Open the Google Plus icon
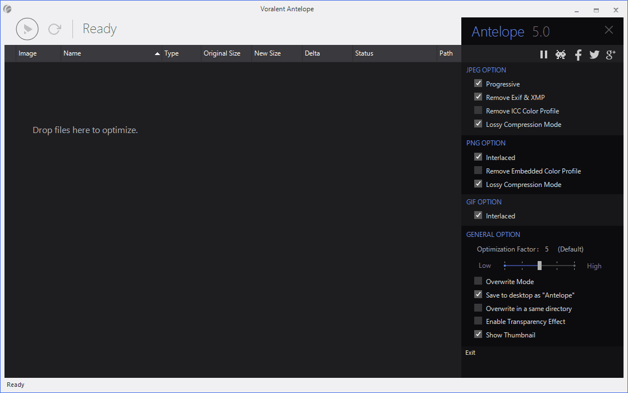The height and width of the screenshot is (393, 628). click(611, 54)
